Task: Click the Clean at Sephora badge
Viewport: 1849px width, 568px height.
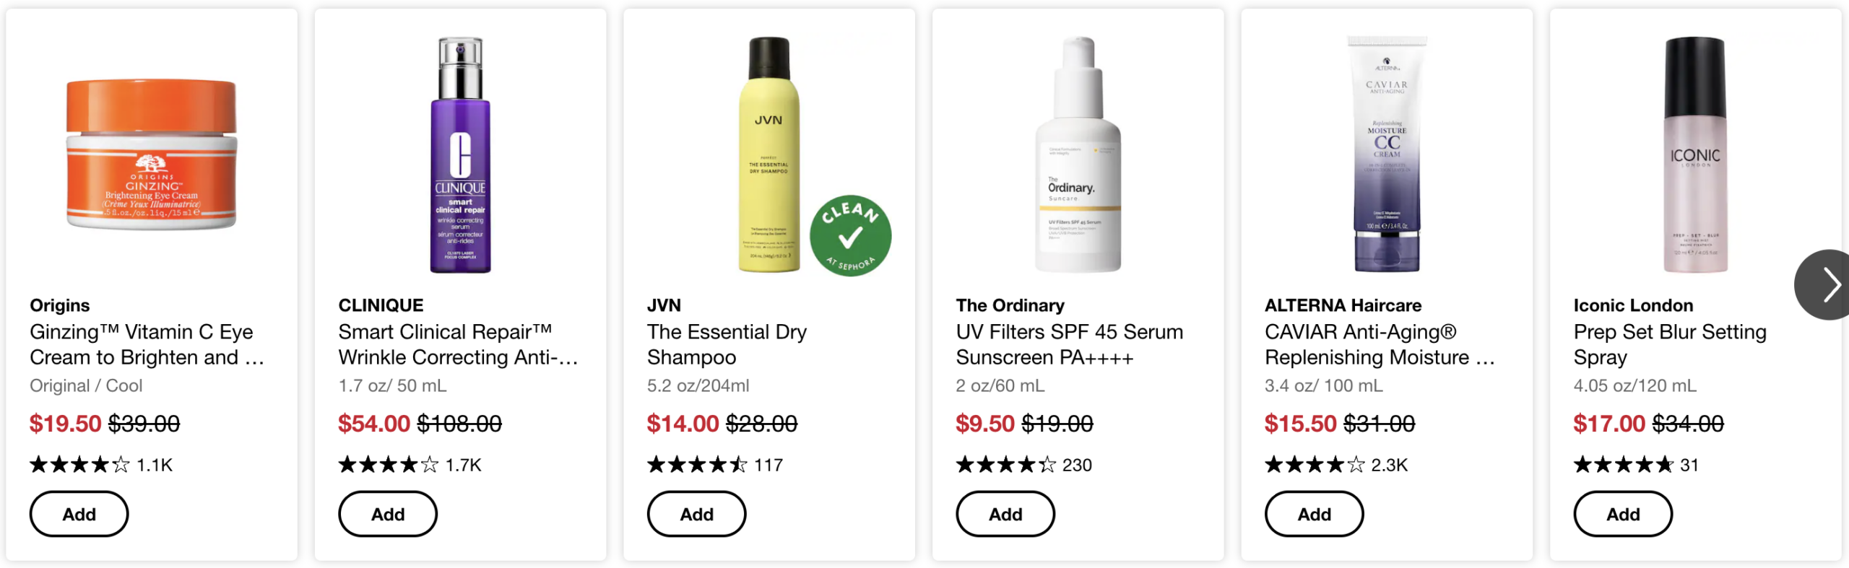Action: 850,235
